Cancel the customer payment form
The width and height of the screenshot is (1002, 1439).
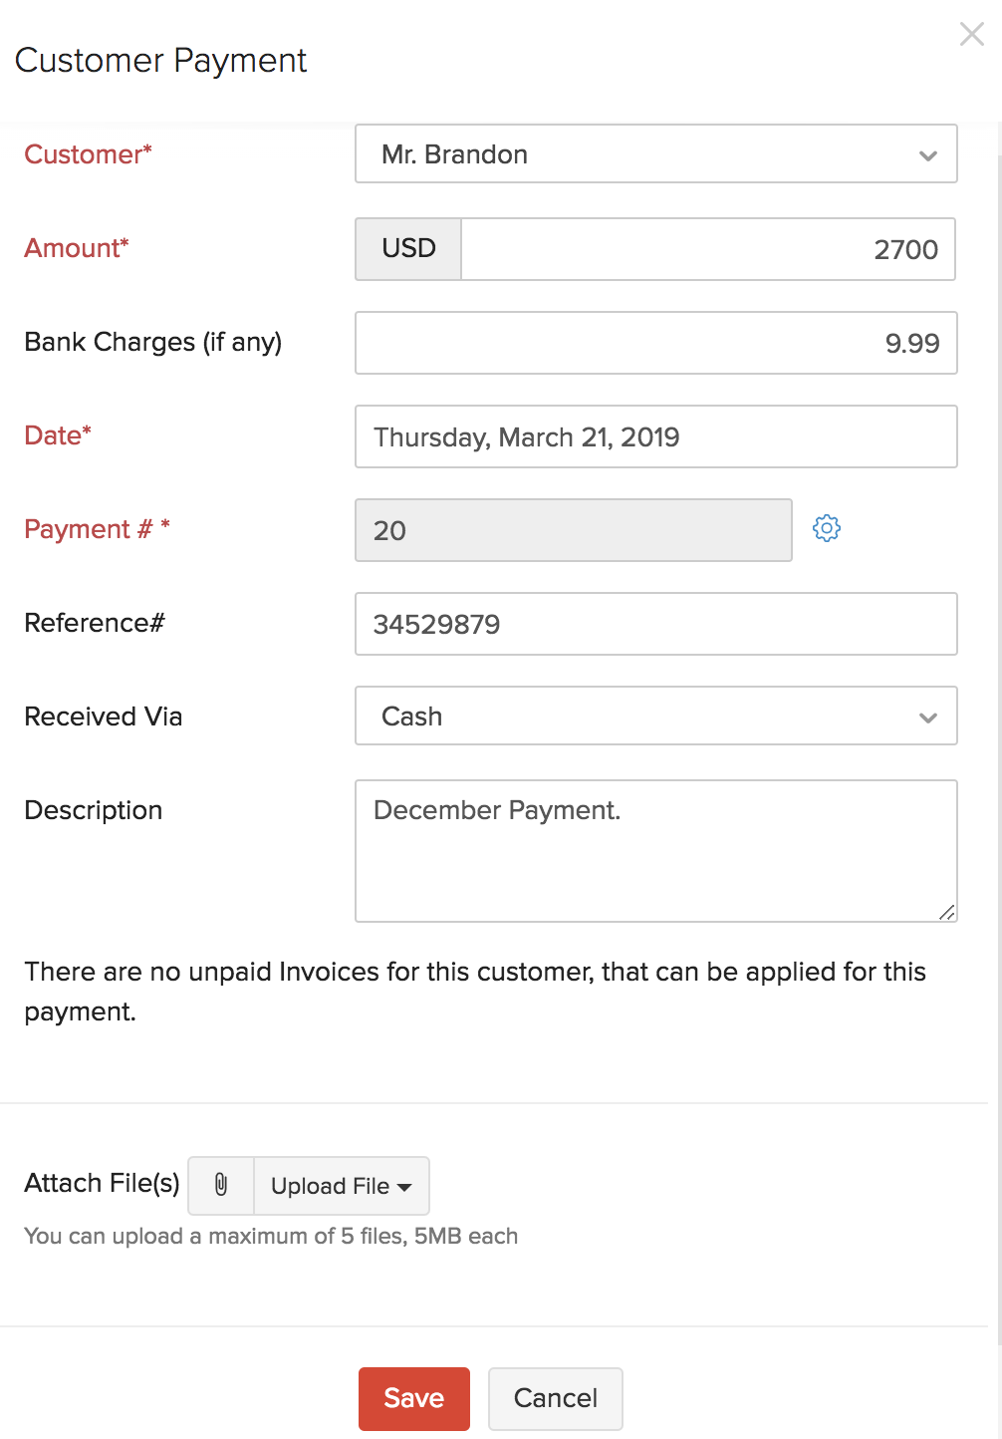click(x=555, y=1398)
